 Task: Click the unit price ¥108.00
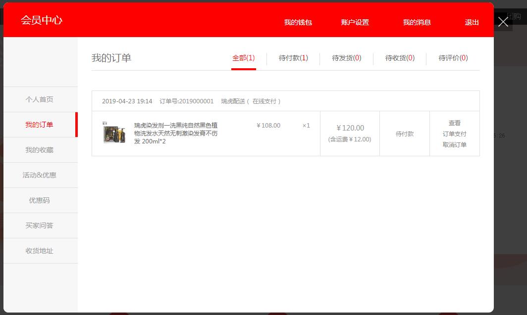tap(268, 126)
